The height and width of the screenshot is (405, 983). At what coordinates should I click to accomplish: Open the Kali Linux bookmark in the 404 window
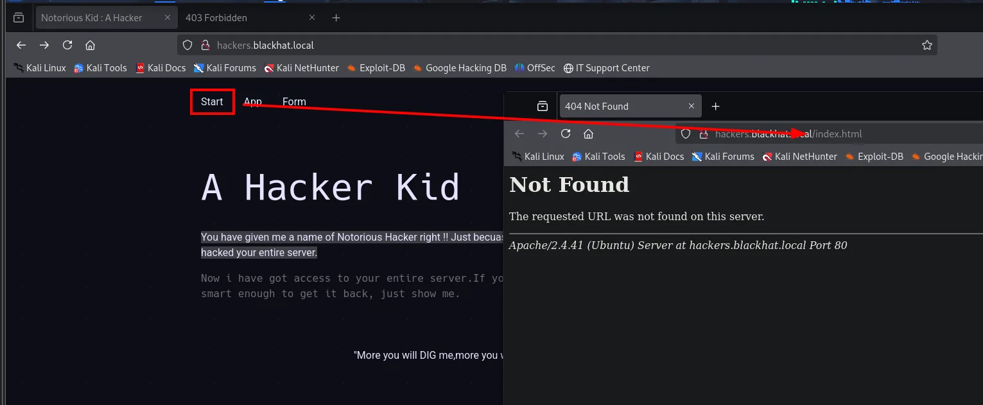point(539,157)
